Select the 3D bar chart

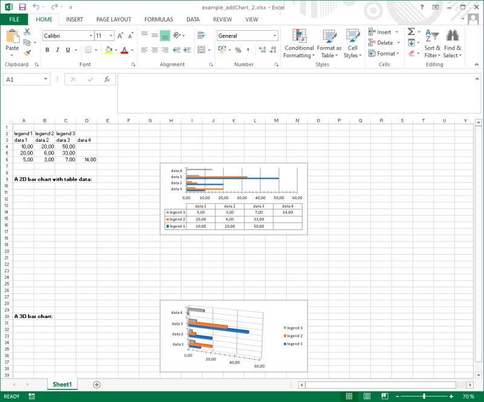tap(234, 336)
